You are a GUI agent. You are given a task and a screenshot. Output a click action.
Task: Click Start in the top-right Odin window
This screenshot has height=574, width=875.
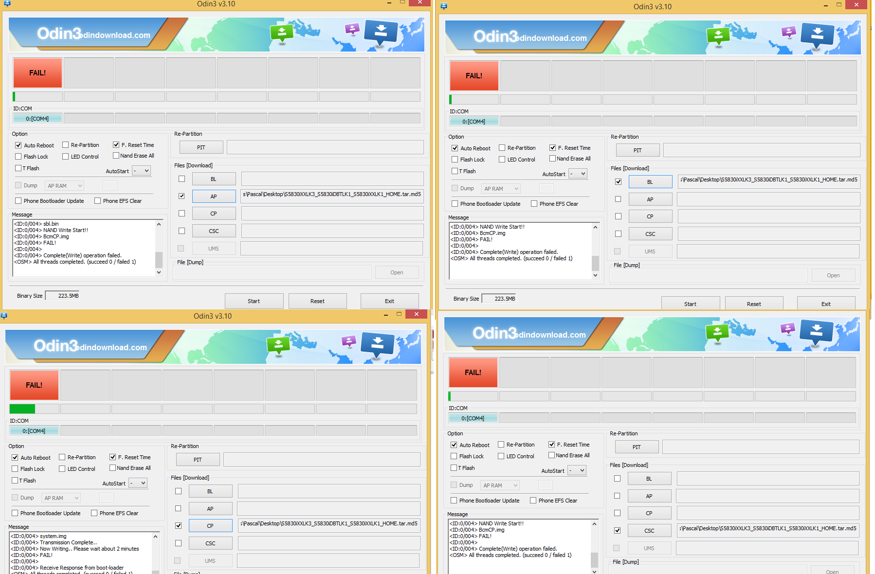click(691, 304)
